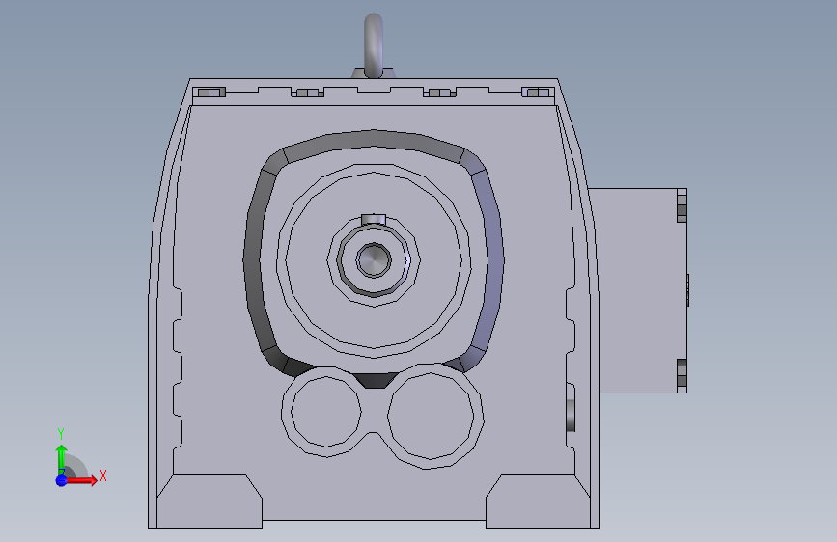Click the "X" label of the coordinate triad
Viewport: 837px width, 542px height.
pyautogui.click(x=103, y=475)
